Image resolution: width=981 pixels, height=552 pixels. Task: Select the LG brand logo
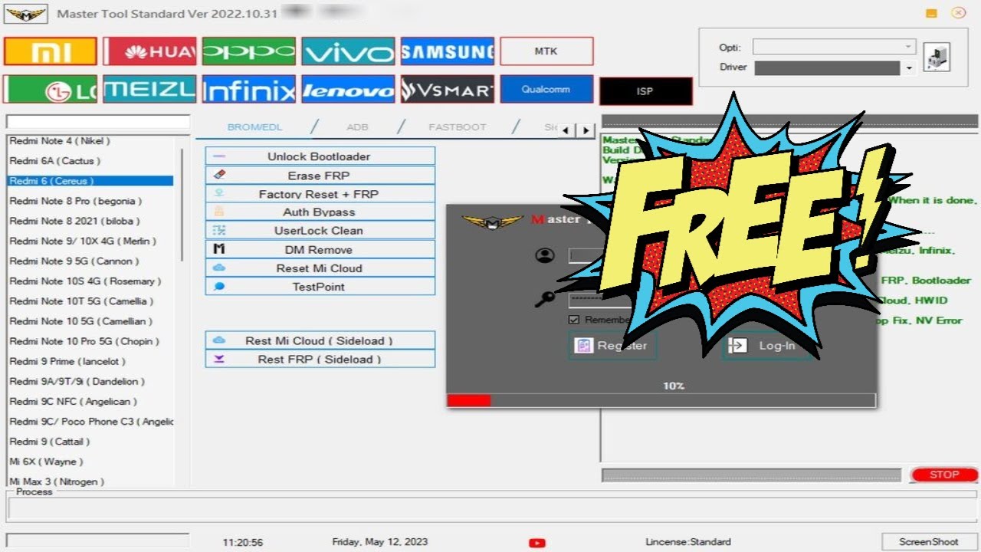(51, 89)
